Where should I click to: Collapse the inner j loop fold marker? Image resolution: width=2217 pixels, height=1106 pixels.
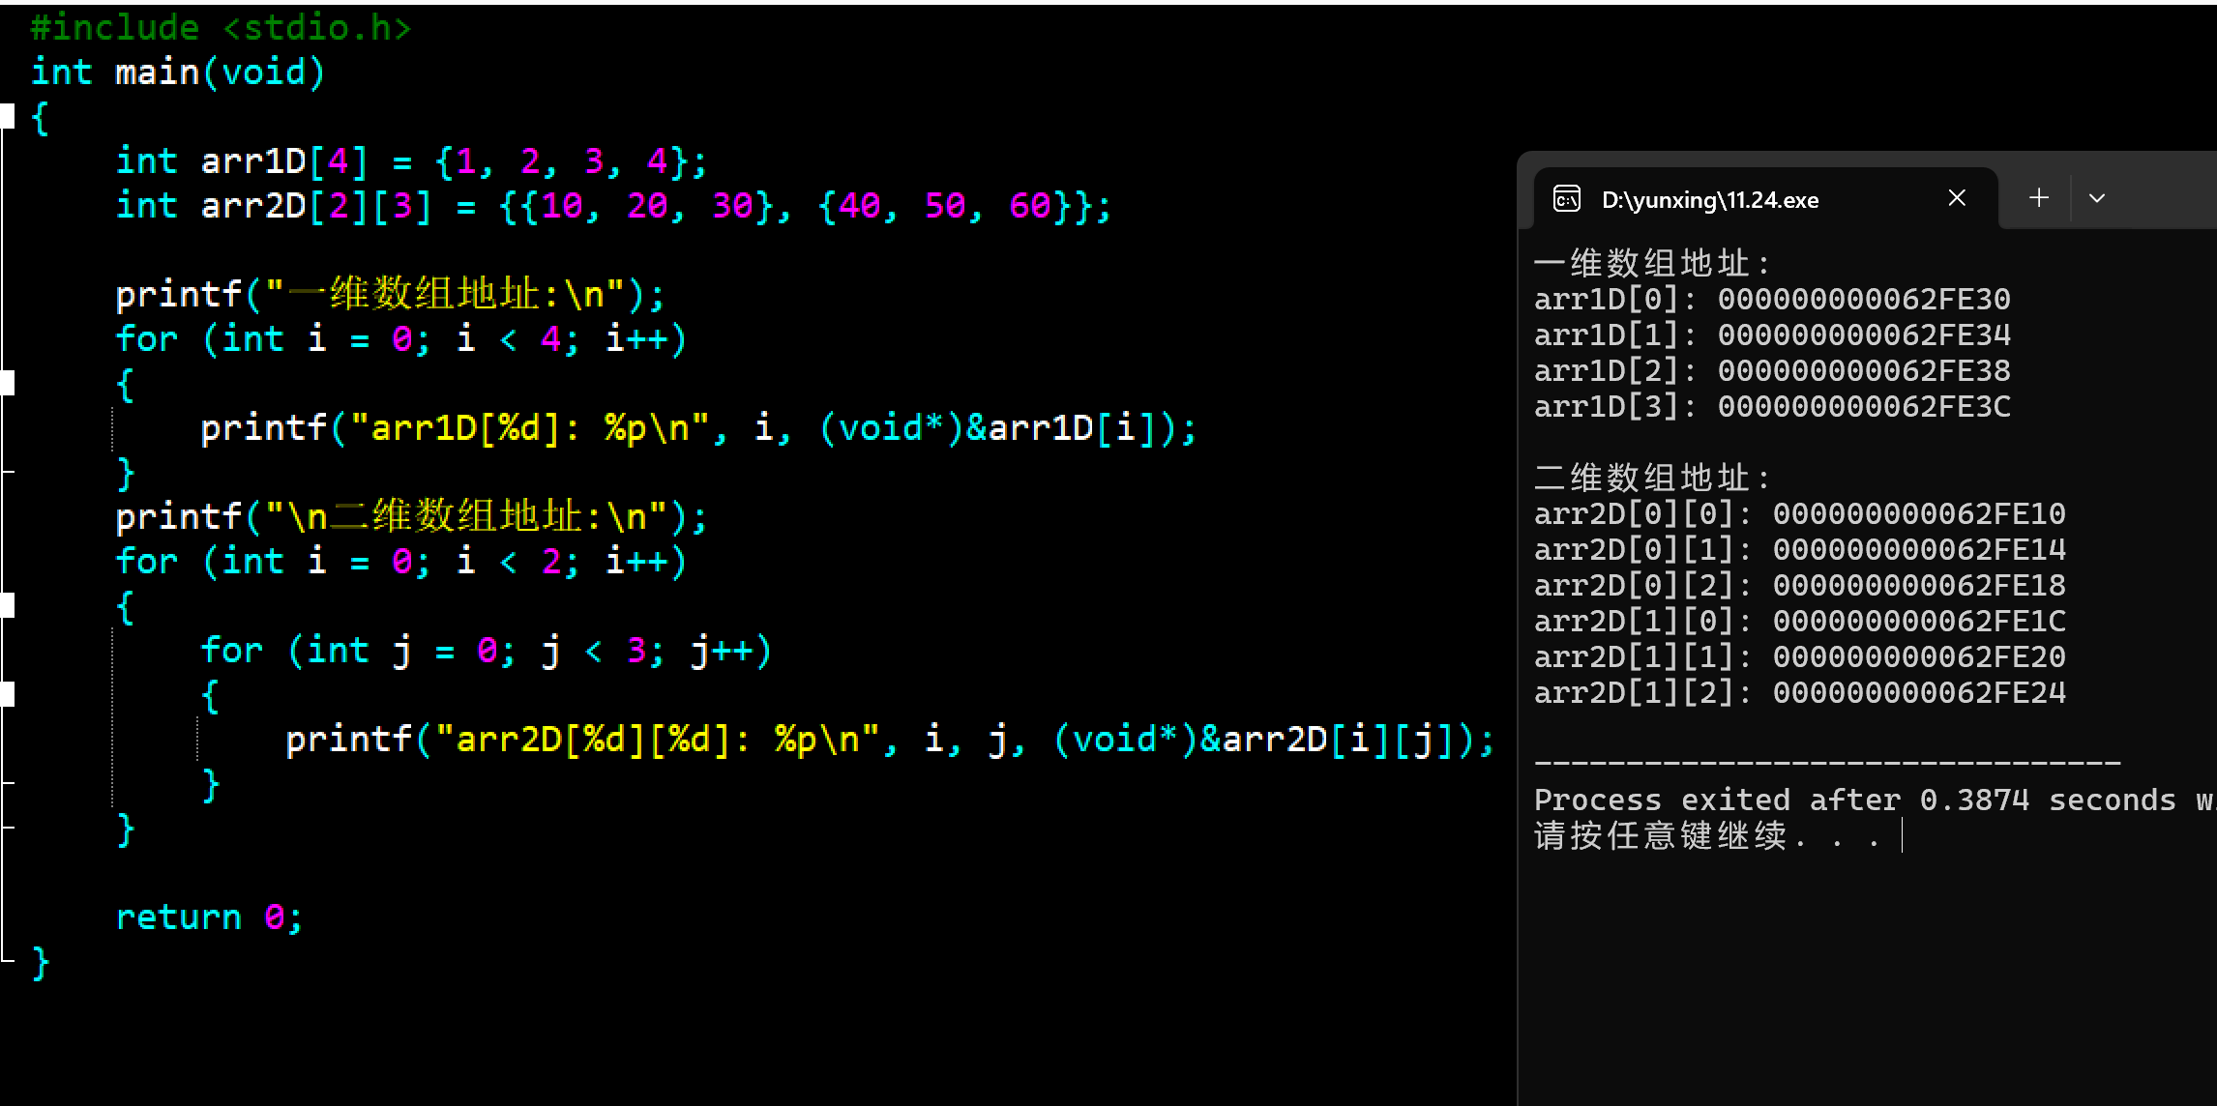[8, 694]
